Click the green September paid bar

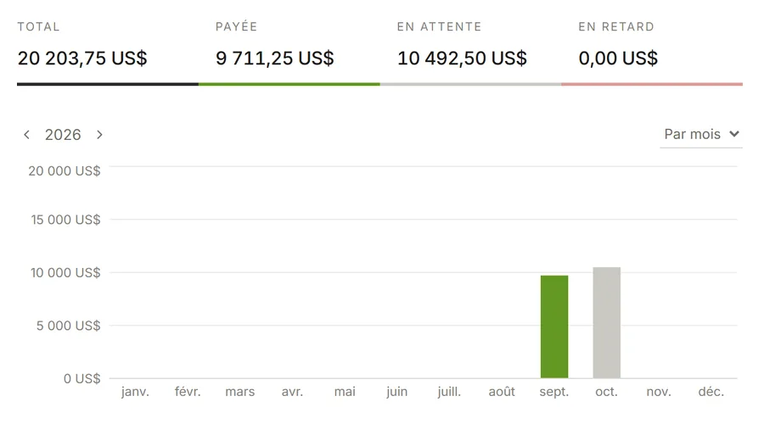pos(554,326)
